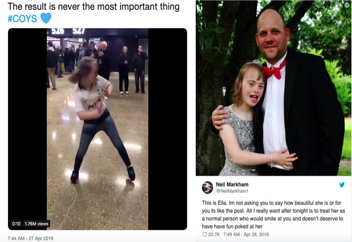Open the photo of Ella in grey dress
Viewport: 352px width, 242px height.
point(274,88)
